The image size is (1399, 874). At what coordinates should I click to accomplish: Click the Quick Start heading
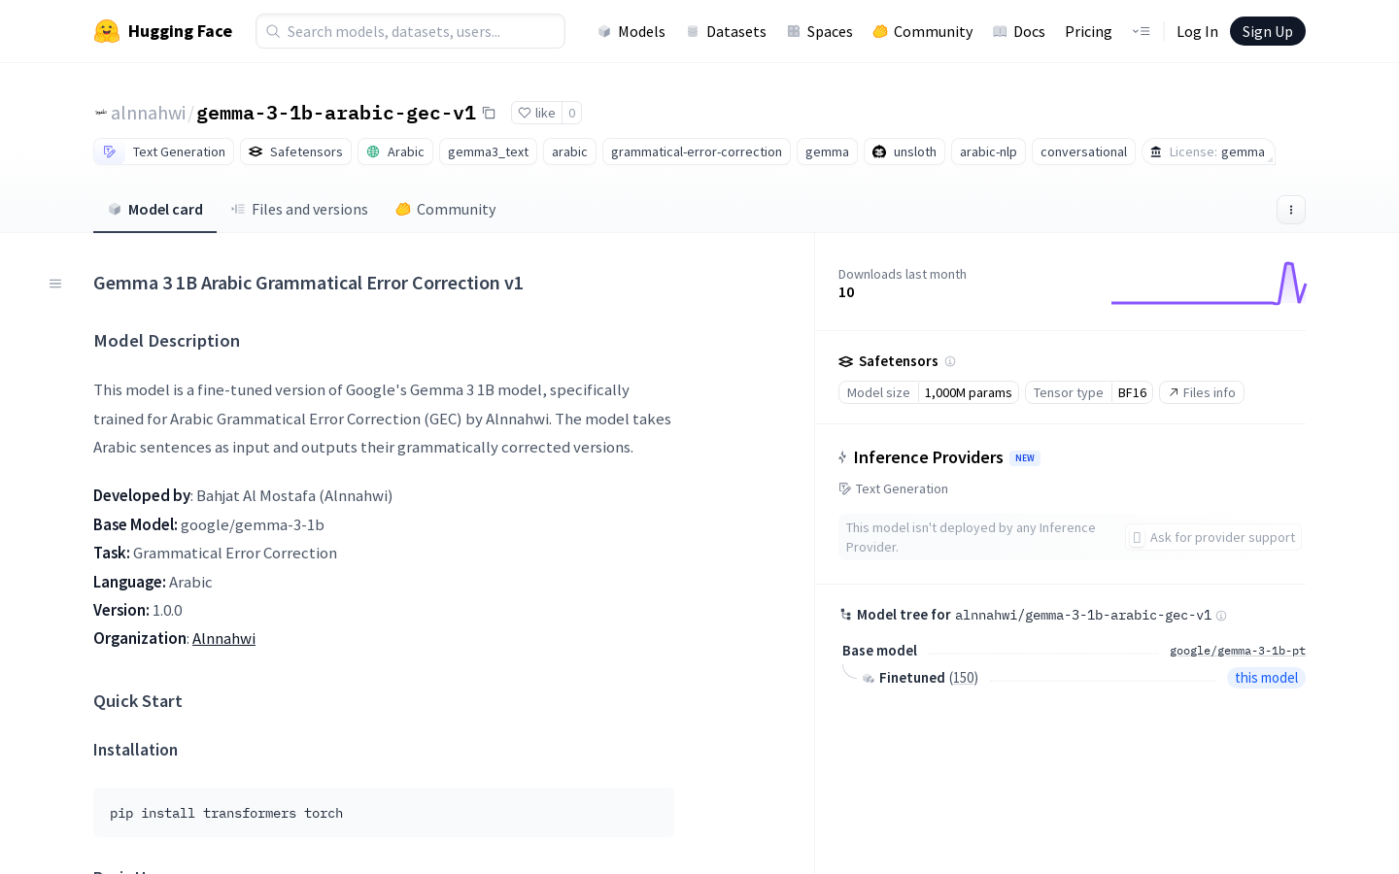click(x=138, y=701)
